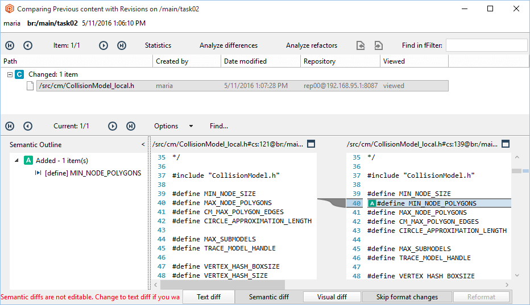Click the left pane path /src/cm/CollisionModel_local.h#cs:121
The height and width of the screenshot is (305, 530).
227,144
